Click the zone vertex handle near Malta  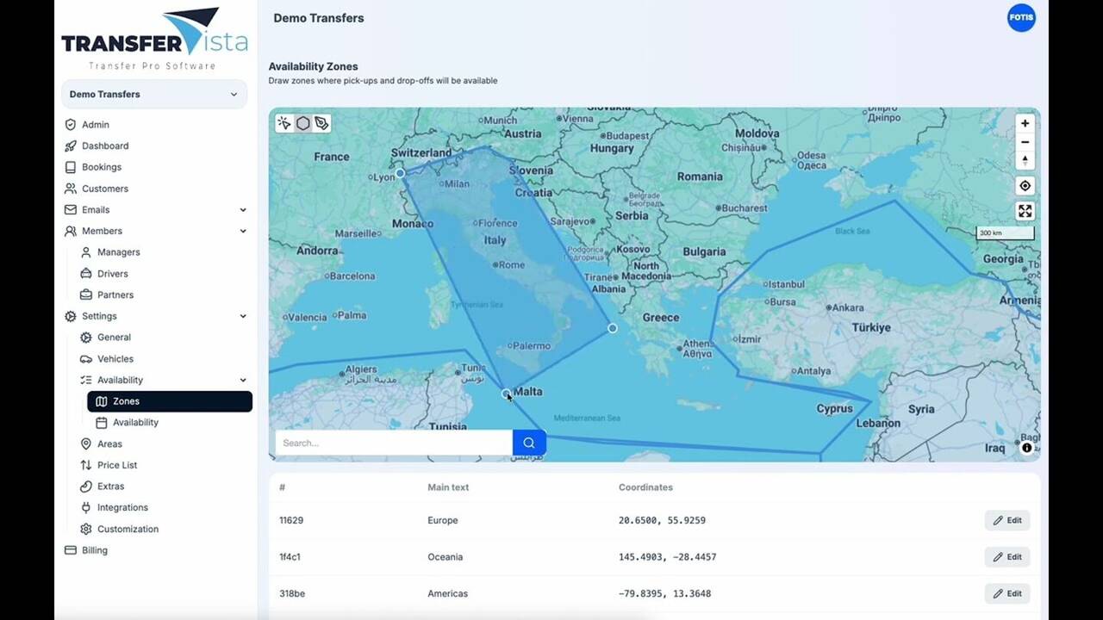[506, 394]
